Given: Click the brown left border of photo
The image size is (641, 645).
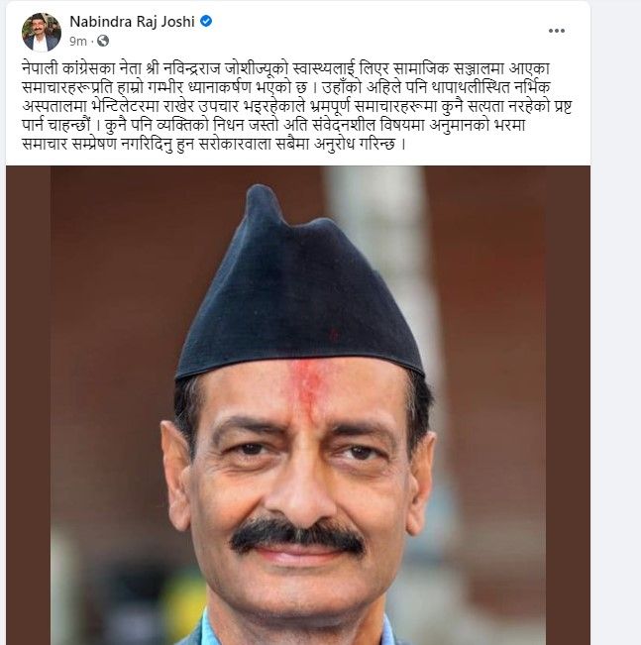Looking at the screenshot, I should pyautogui.click(x=28, y=405).
